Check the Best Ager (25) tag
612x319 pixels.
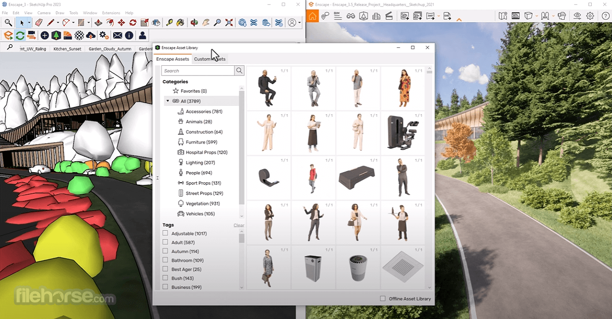pos(165,269)
